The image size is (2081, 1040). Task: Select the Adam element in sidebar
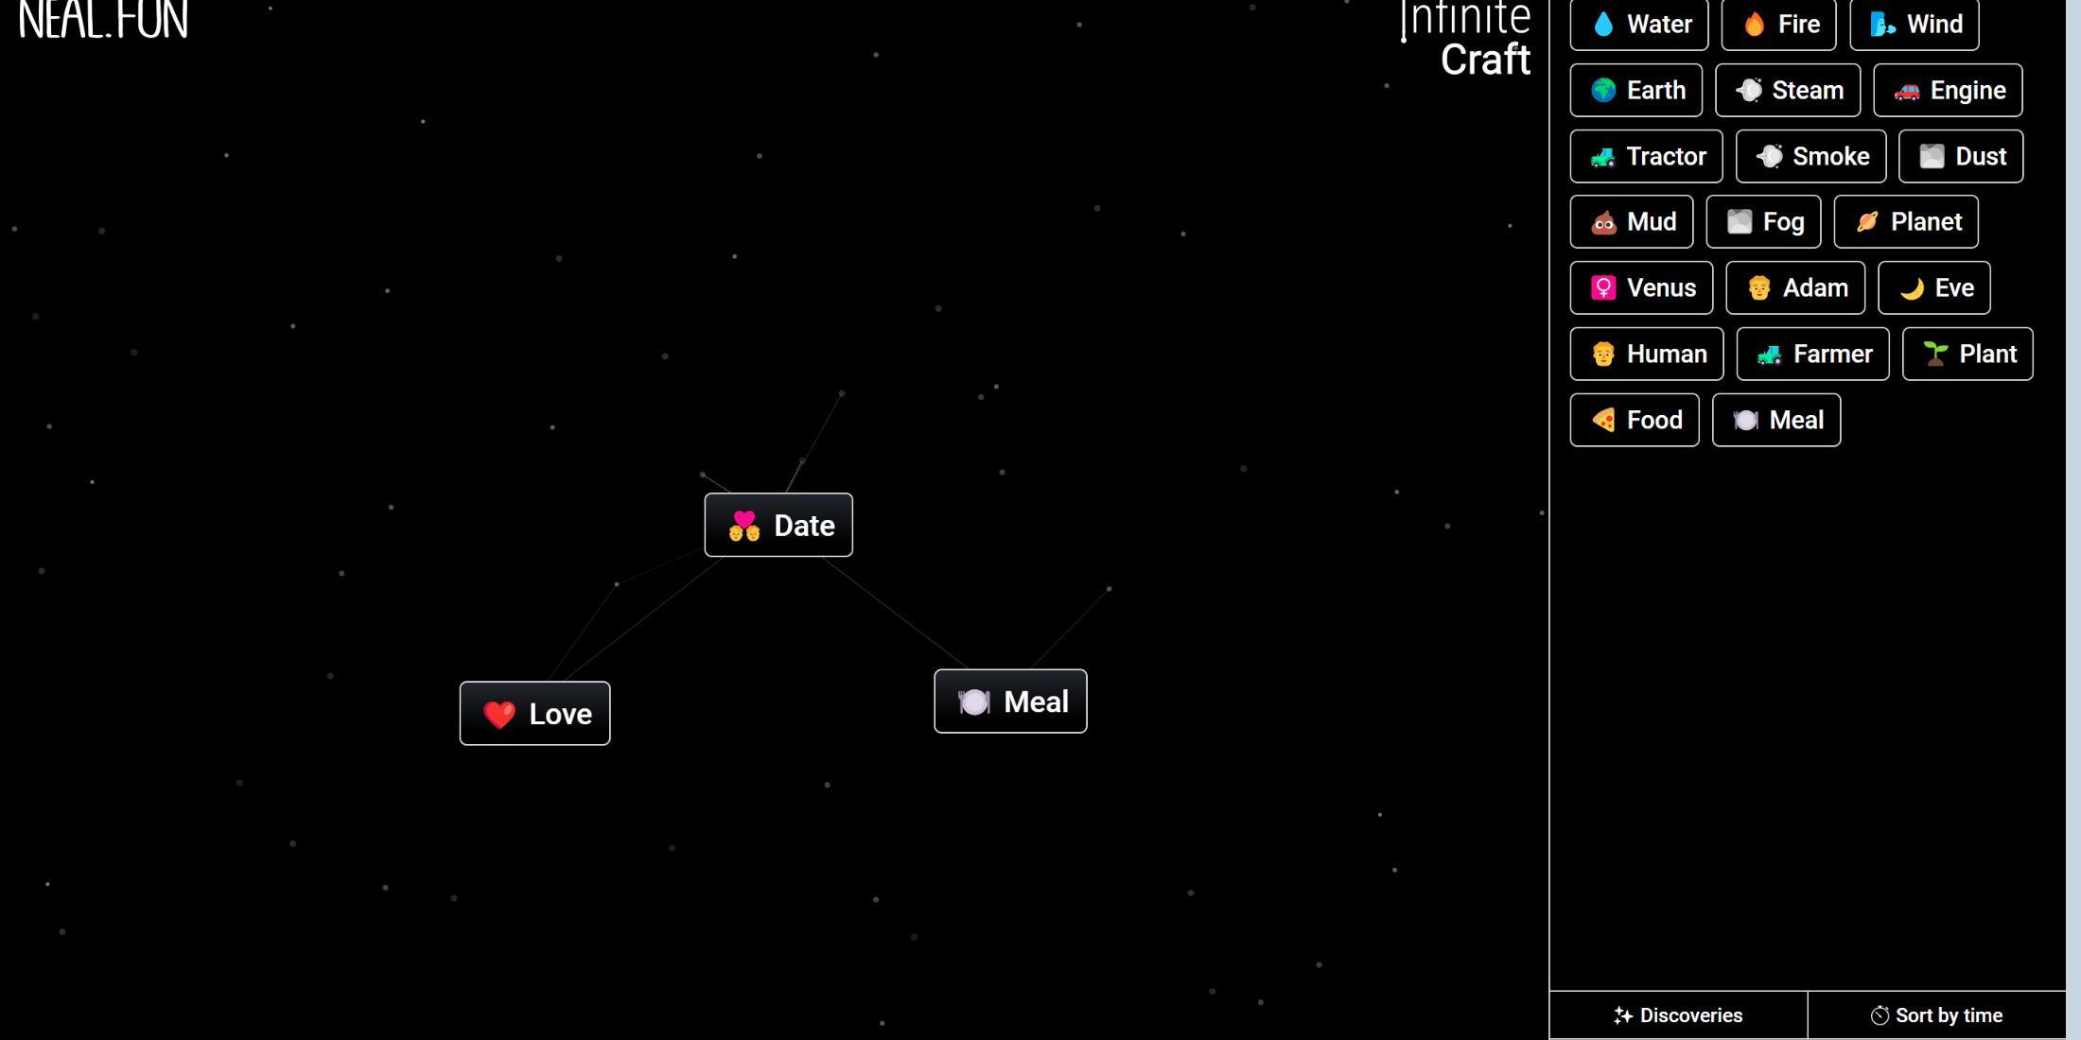tap(1795, 287)
